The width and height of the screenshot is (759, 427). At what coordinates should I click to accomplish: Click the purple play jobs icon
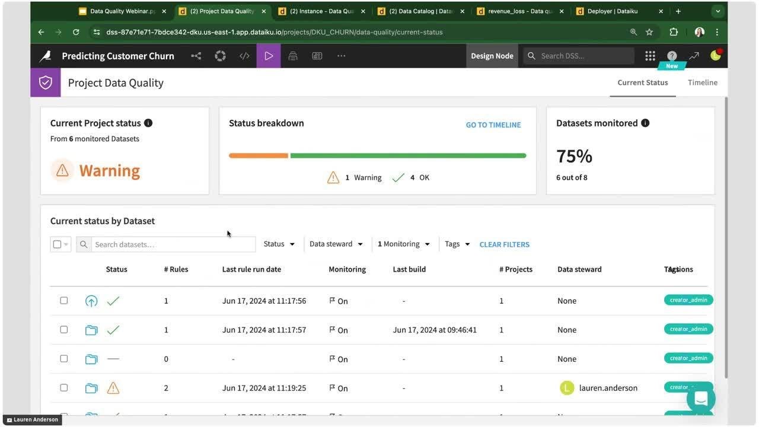[269, 56]
